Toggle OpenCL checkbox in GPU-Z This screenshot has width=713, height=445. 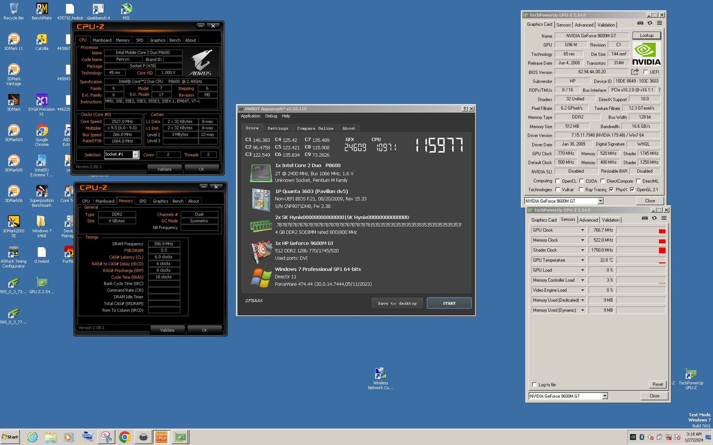[557, 181]
